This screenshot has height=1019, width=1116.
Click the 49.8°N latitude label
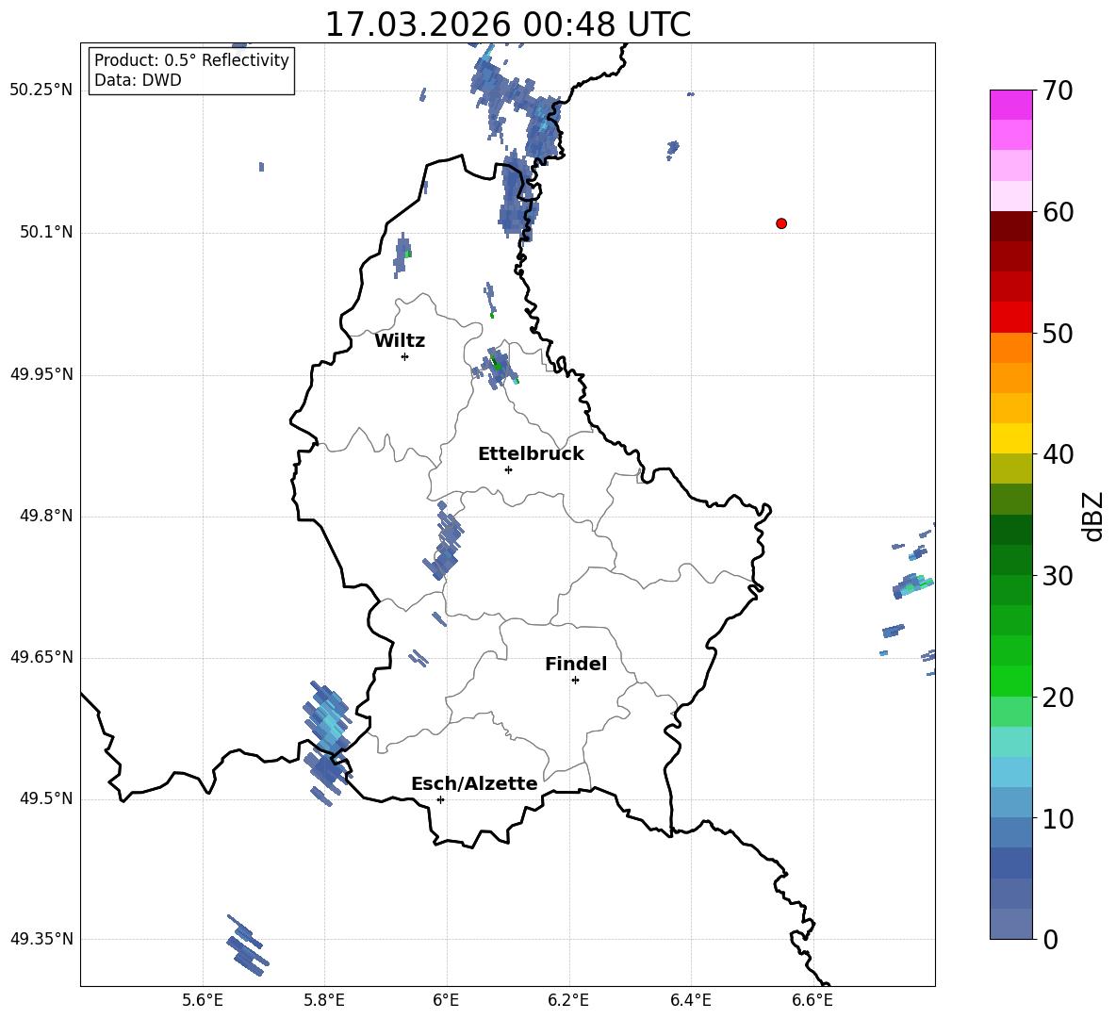(46, 516)
